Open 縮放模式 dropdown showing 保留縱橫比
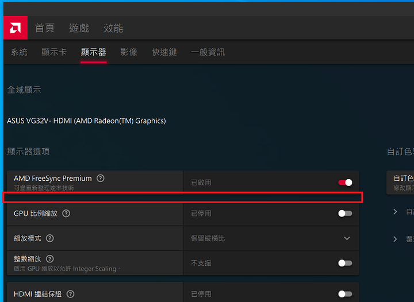The width and height of the screenshot is (414, 302). click(x=271, y=238)
